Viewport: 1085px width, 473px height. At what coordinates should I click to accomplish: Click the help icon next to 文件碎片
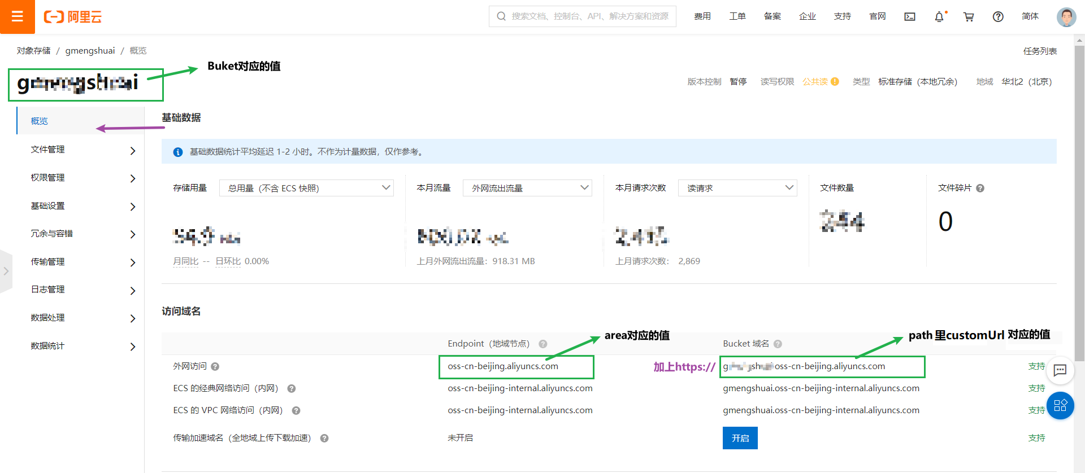coord(980,188)
